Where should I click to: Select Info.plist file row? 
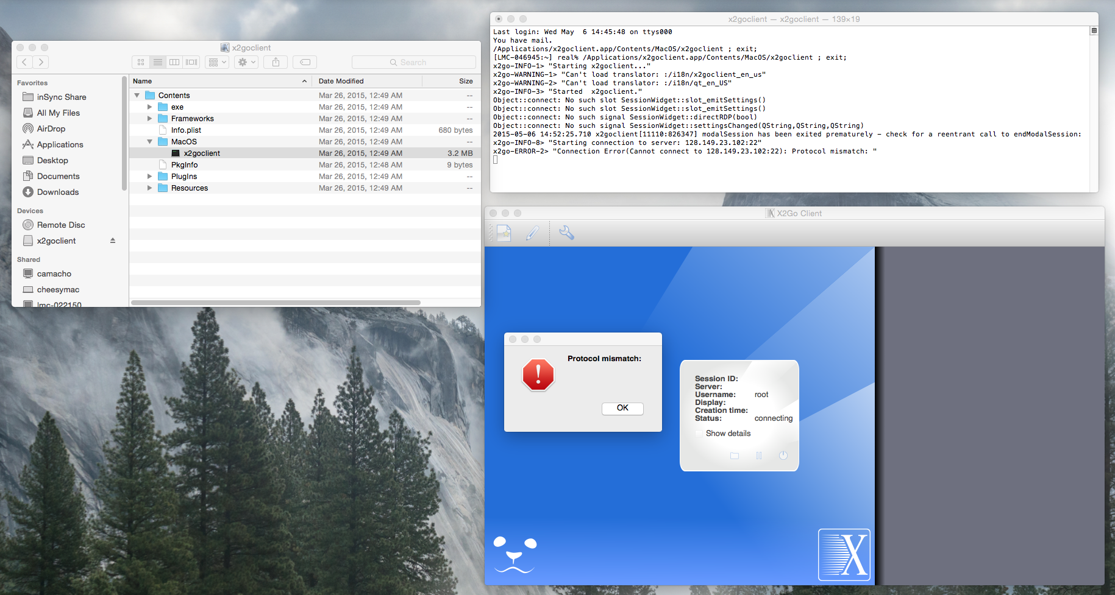click(x=305, y=130)
